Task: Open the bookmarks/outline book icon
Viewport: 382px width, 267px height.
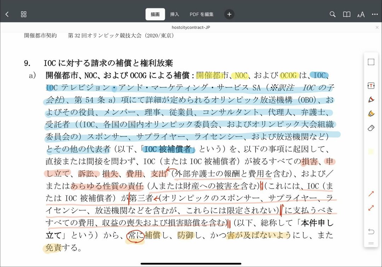Action: [x=347, y=14]
